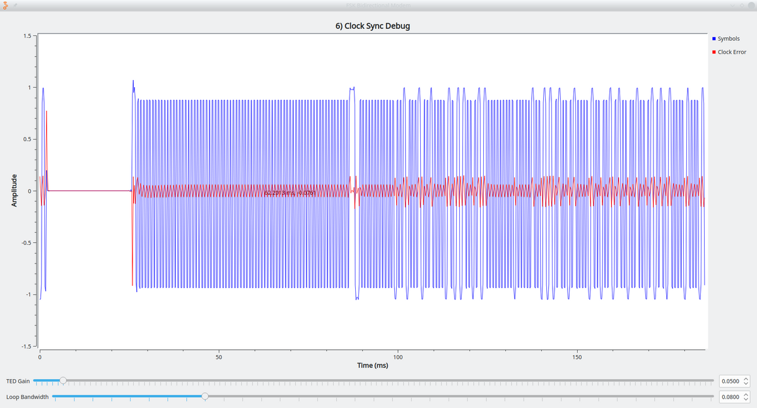The height and width of the screenshot is (408, 757).
Task: Click the Loop Bandwidth down stepper arrow
Action: 748,400
